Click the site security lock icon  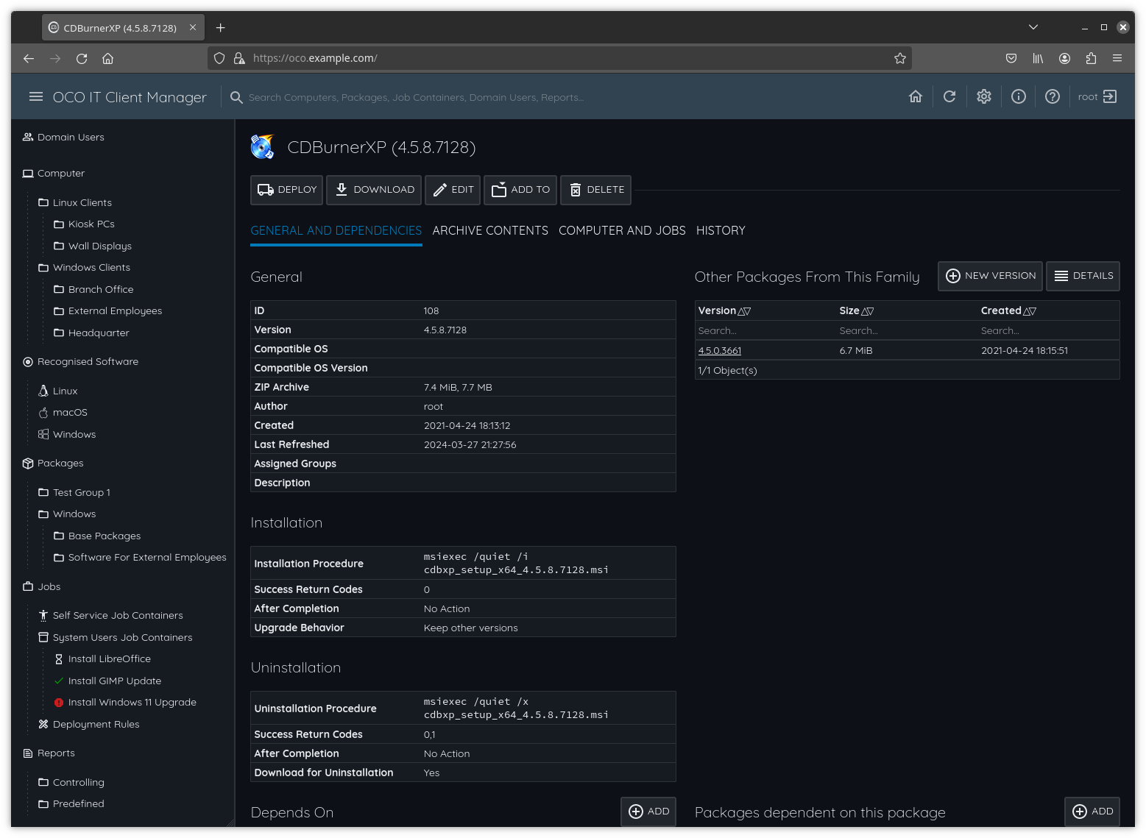(238, 58)
